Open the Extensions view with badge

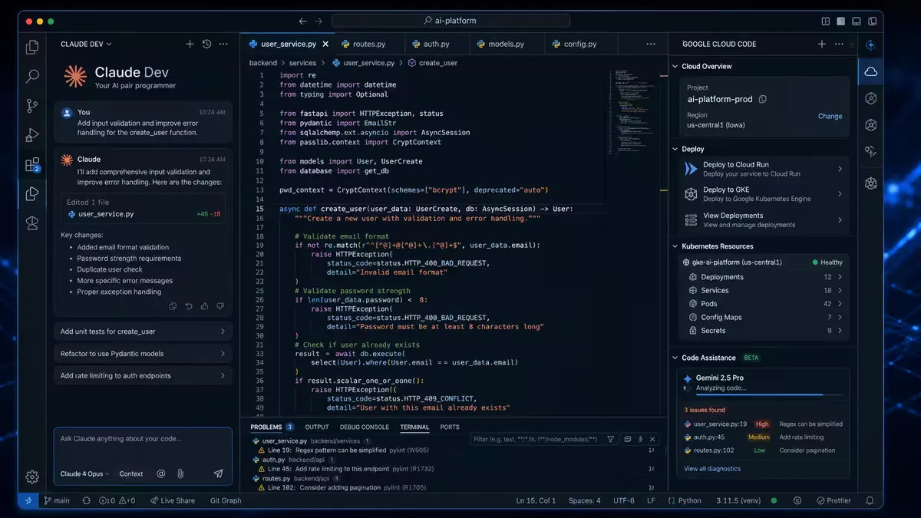click(32, 164)
